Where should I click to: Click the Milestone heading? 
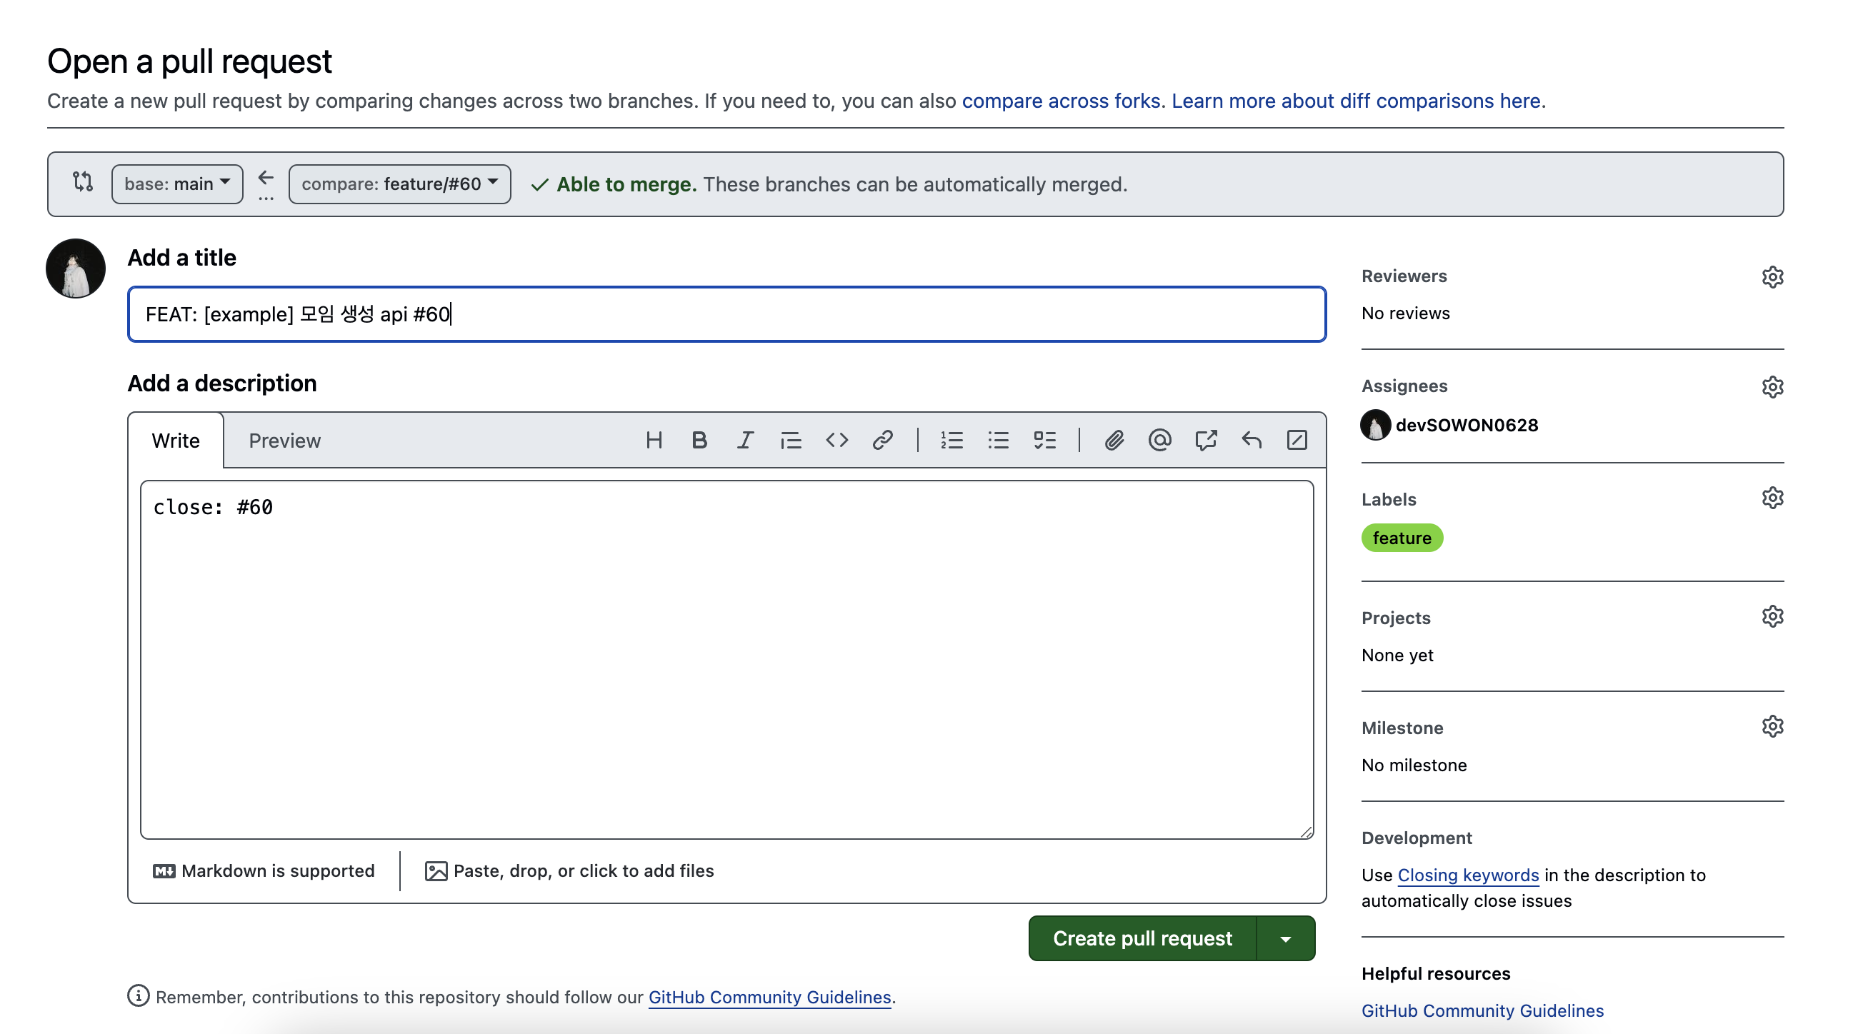coord(1402,728)
